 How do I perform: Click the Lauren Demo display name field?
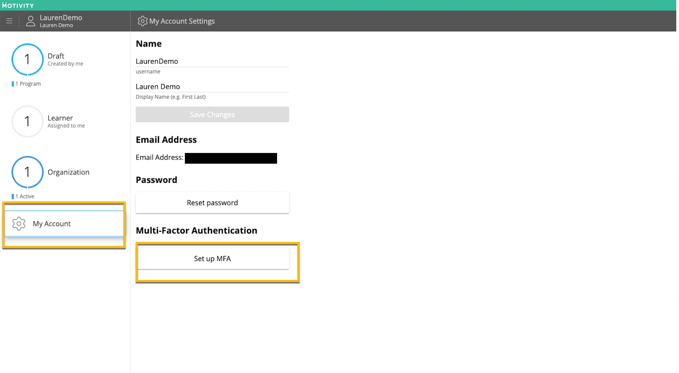[x=212, y=86]
